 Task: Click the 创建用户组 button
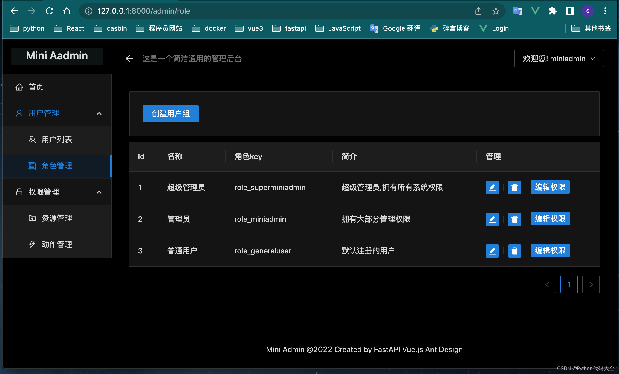[170, 113]
